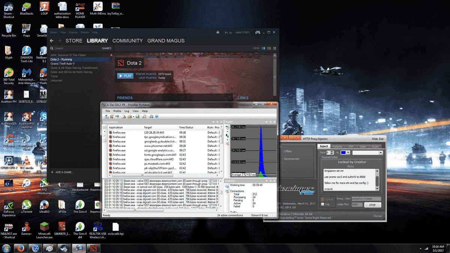Select authorization letter.docx on desktop
This screenshot has height=253, width=450.
point(62,10)
